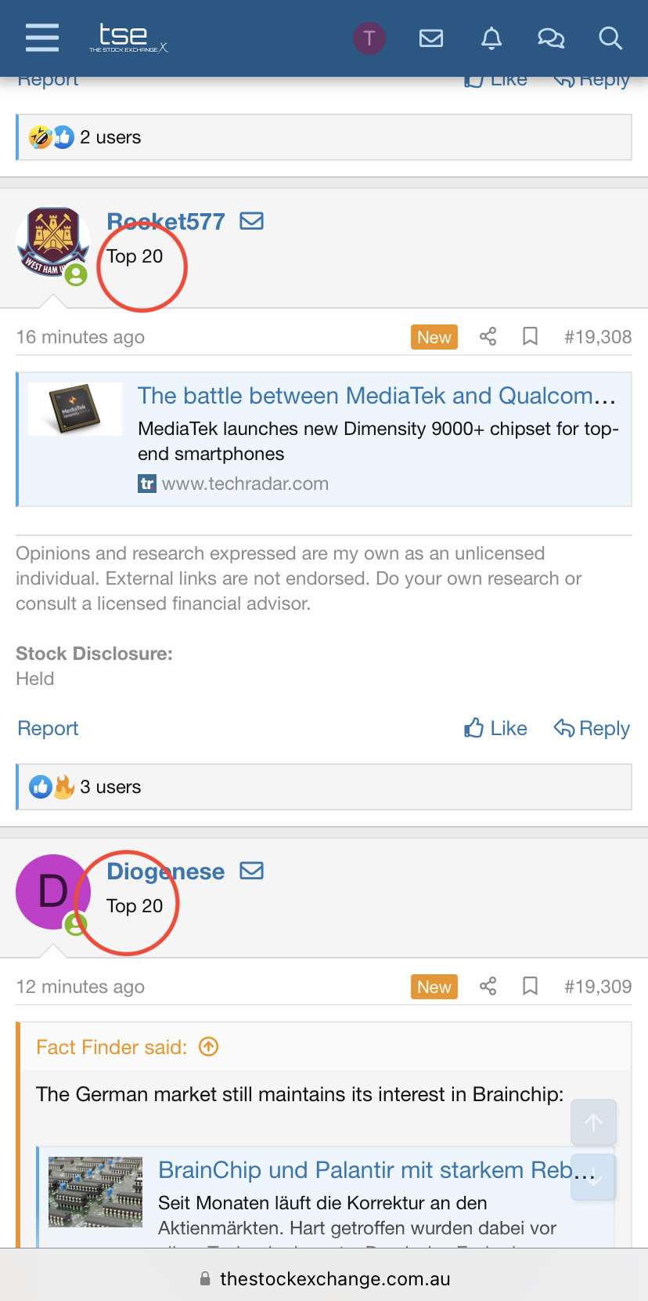Jump to Fact Finder's quoted post arrow
Viewport: 648px width, 1301px height.
pos(209,1047)
